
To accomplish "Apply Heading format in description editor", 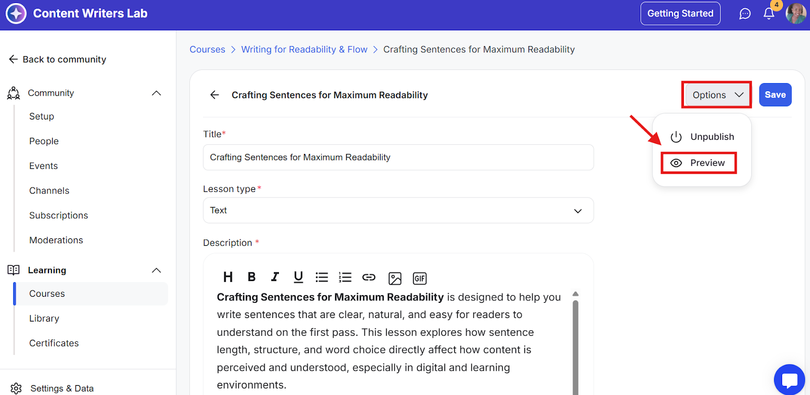I will pos(228,277).
